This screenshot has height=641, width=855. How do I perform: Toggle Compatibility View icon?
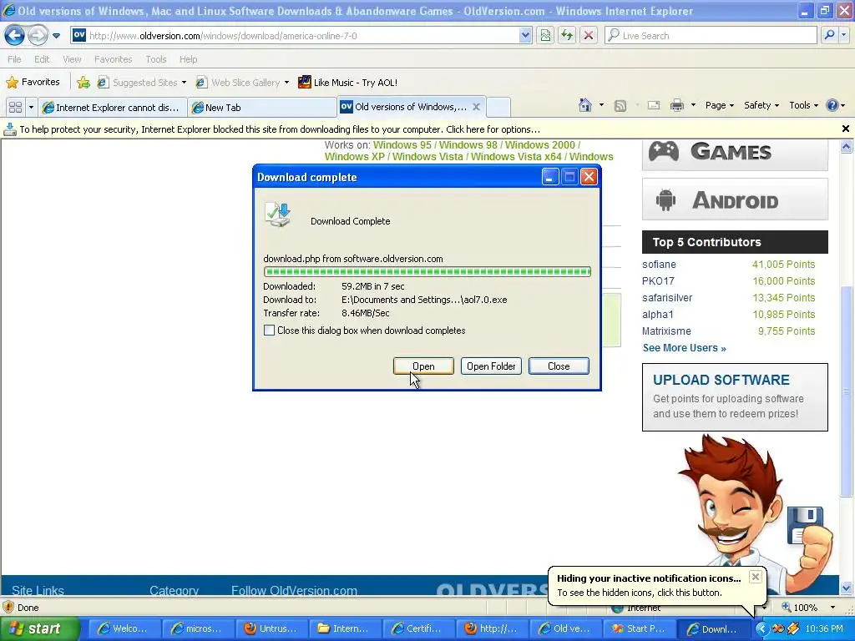(x=545, y=35)
